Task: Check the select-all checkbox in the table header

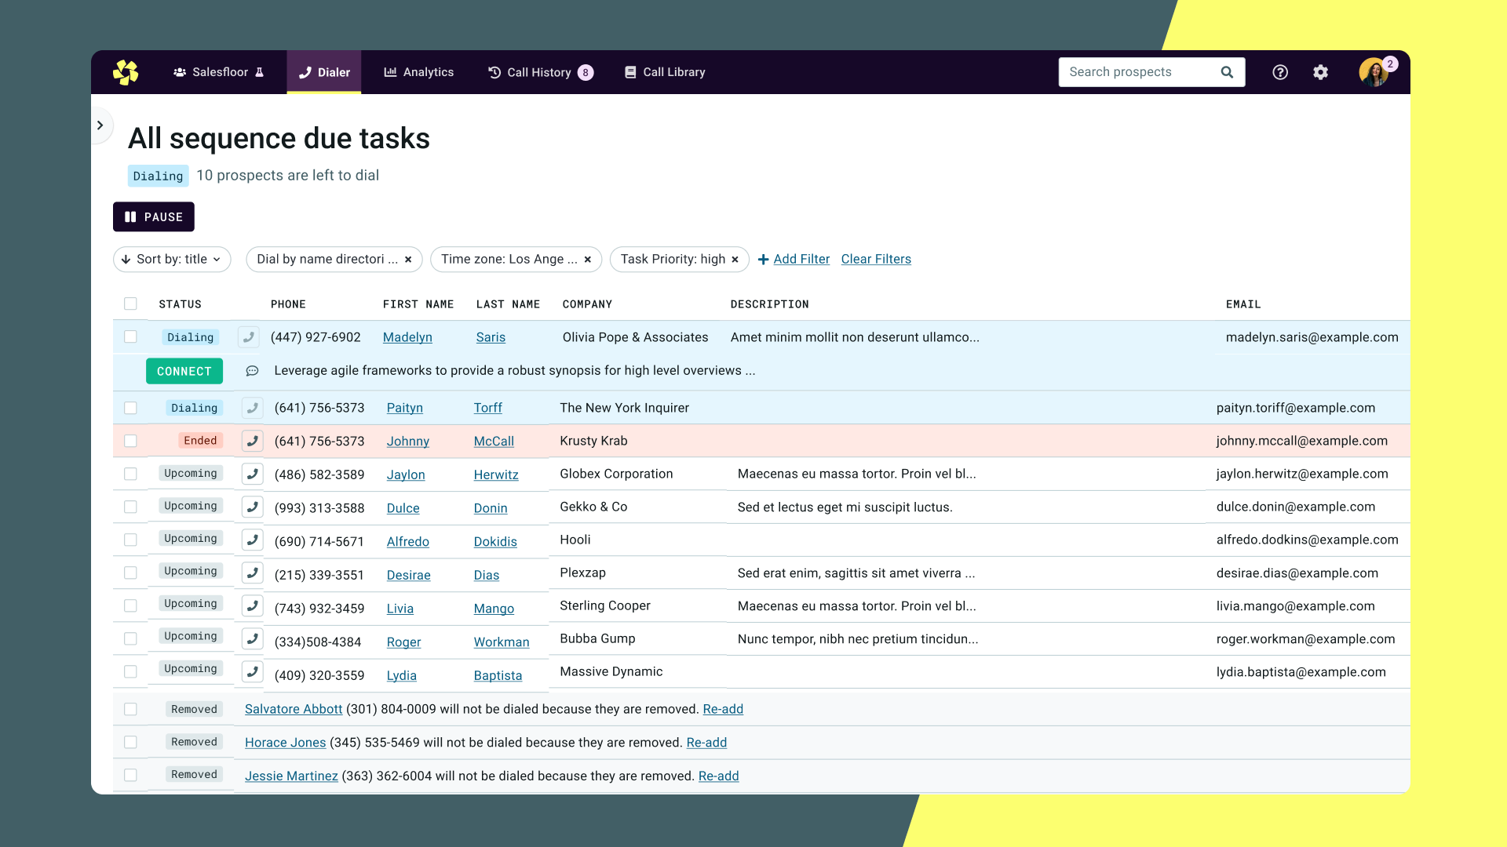Action: pyautogui.click(x=130, y=304)
